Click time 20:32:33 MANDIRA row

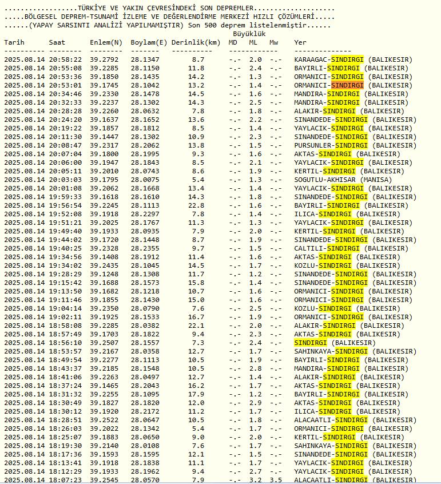65,102
